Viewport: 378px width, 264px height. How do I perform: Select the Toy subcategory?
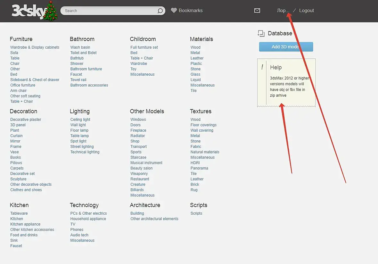click(x=133, y=69)
